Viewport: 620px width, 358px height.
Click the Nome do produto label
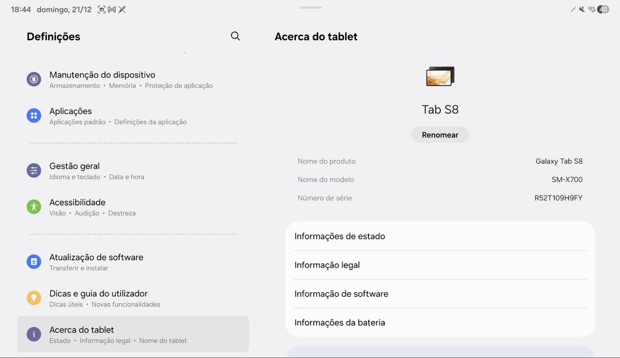pos(327,161)
